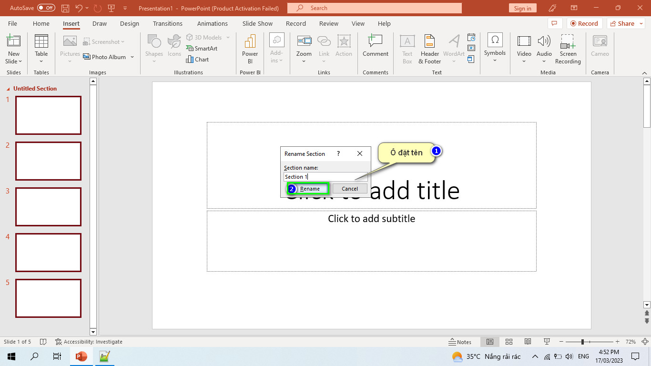The height and width of the screenshot is (366, 651).
Task: Click the Record button at top right
Action: pos(585,23)
